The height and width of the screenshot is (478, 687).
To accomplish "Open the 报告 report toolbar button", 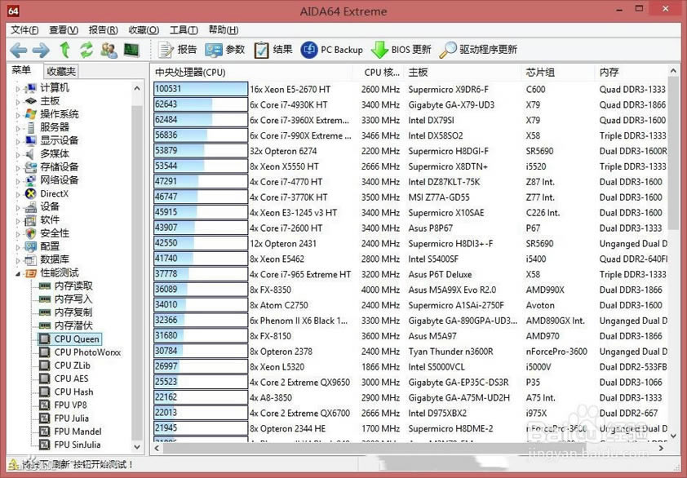I will point(177,50).
